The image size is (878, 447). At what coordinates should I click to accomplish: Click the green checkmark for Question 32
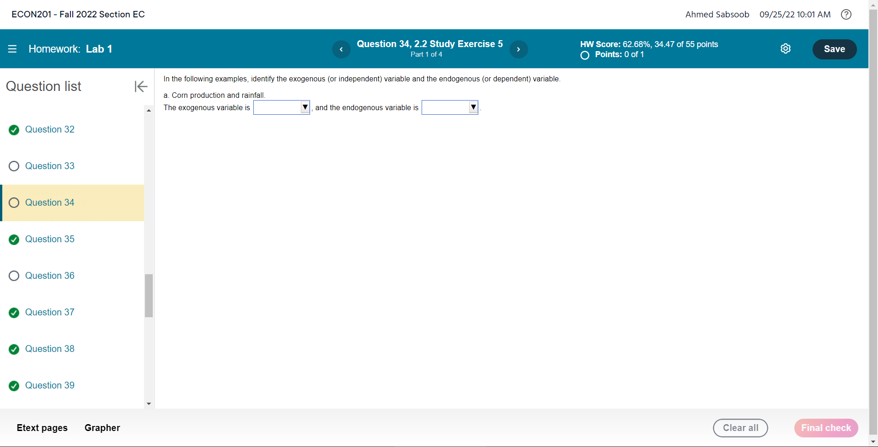pyautogui.click(x=14, y=130)
